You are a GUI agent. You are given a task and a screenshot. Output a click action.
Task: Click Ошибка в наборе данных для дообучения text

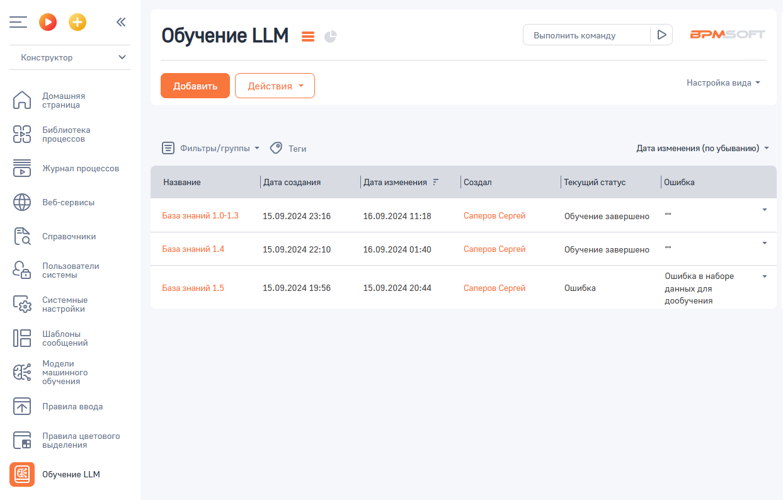(x=699, y=288)
